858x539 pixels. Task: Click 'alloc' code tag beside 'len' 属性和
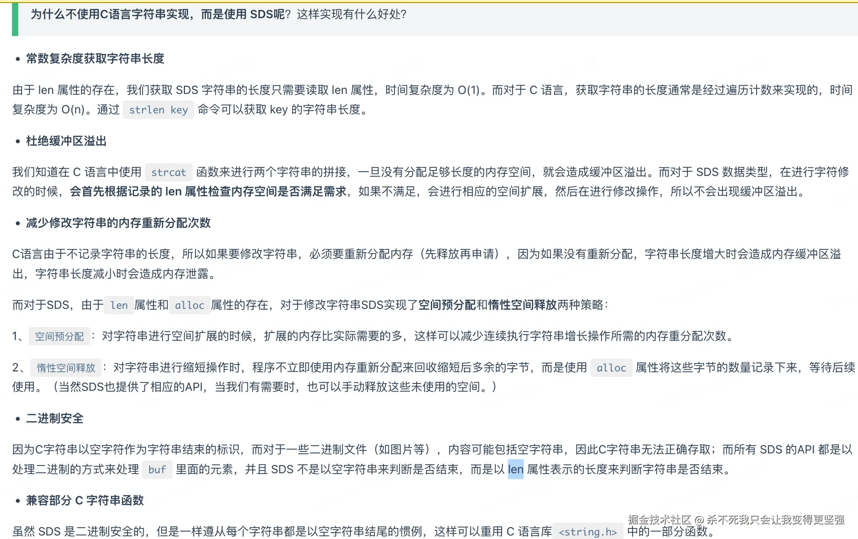[x=189, y=305]
